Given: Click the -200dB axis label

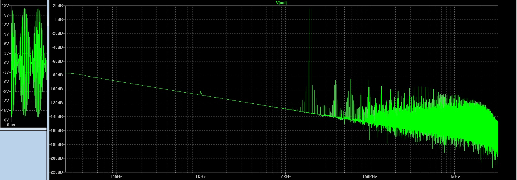Looking at the screenshot, I should [56, 158].
